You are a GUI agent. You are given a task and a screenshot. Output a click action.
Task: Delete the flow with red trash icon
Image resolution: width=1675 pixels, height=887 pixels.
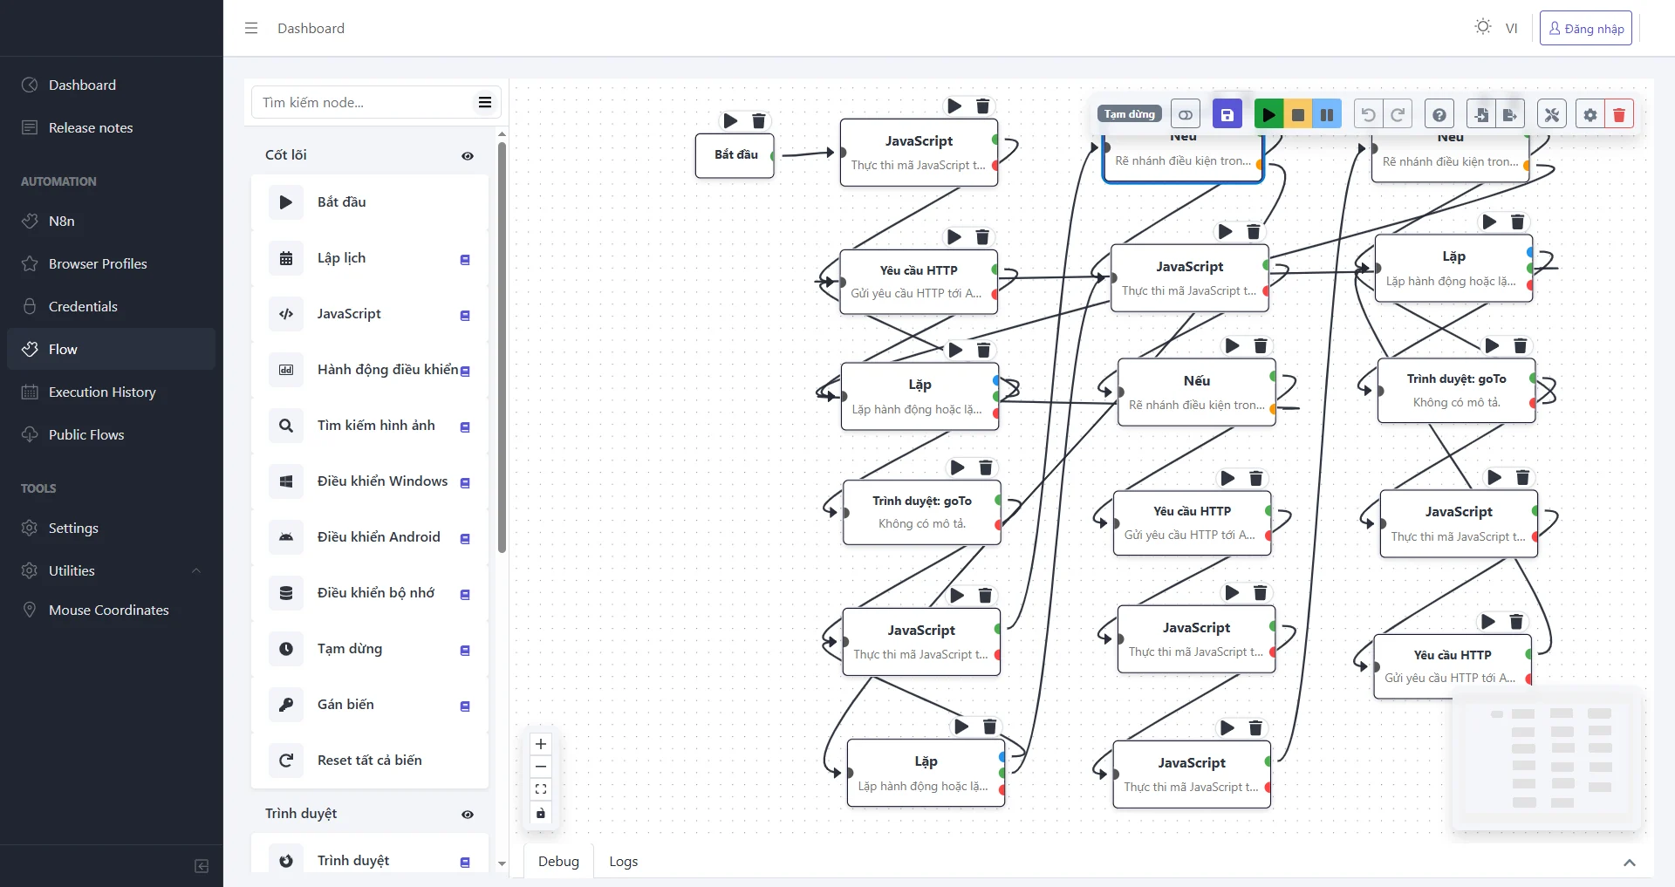1619,114
